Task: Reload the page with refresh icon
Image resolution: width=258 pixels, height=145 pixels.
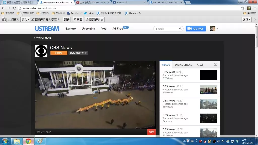Action: (14, 8)
